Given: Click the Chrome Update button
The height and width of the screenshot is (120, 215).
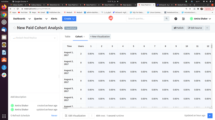Looking at the screenshot, I should pyautogui.click(x=209, y=9).
